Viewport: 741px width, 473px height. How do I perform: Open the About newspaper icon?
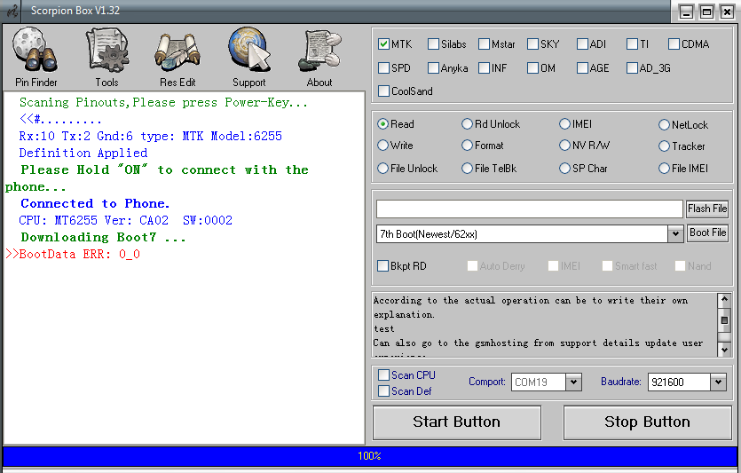[x=319, y=58]
